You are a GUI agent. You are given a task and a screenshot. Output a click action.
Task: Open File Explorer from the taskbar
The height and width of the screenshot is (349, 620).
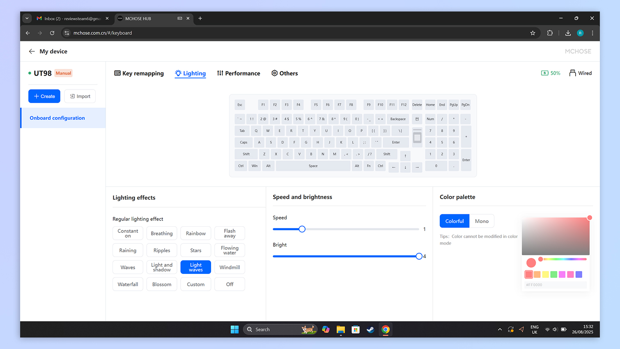(340, 329)
